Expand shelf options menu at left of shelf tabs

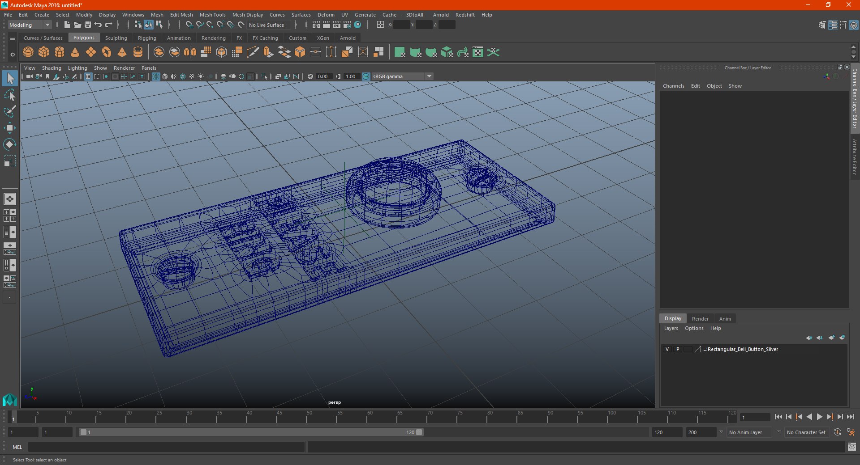click(x=13, y=39)
